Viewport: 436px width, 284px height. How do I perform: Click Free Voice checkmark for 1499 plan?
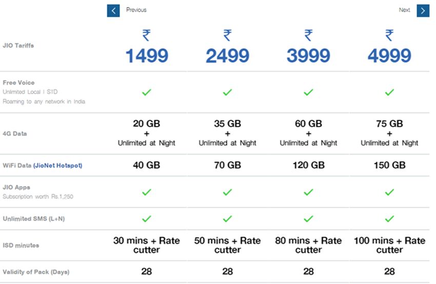147,92
